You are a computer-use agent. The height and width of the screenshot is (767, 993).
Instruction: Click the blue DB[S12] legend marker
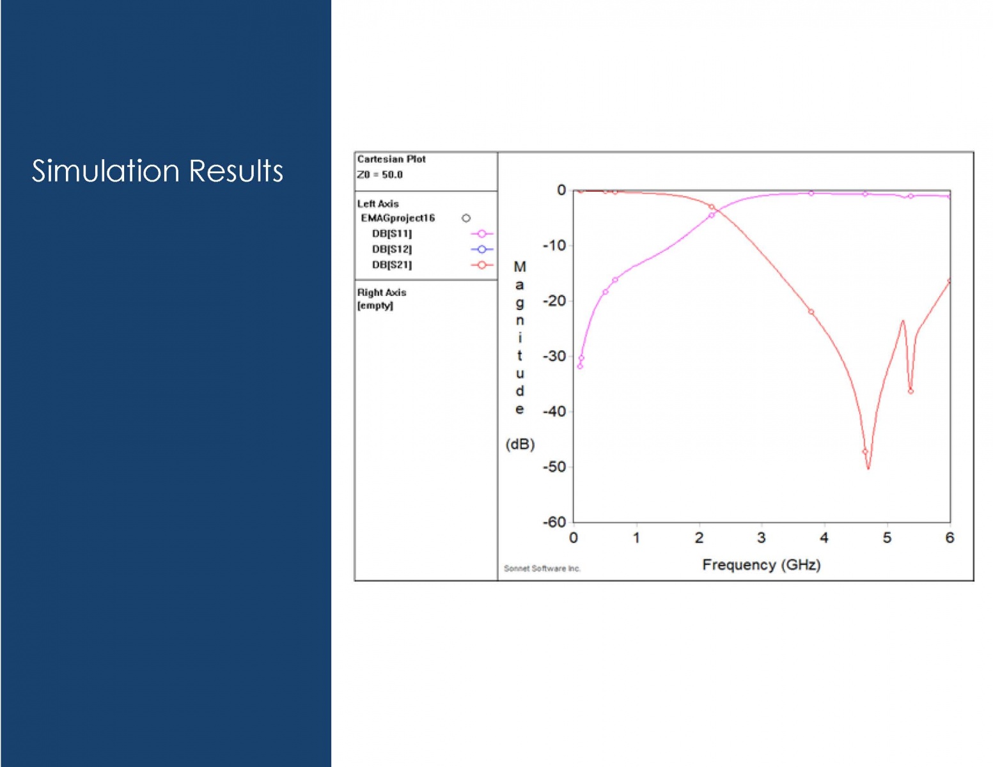tap(481, 249)
